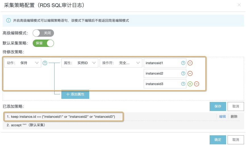
Task: Click help icon in instanceid2 field
Action: 183,73
